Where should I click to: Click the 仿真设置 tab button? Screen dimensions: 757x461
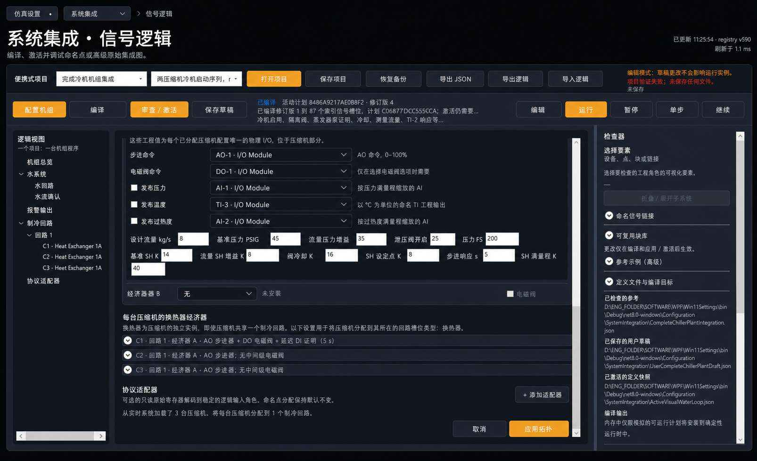(32, 14)
